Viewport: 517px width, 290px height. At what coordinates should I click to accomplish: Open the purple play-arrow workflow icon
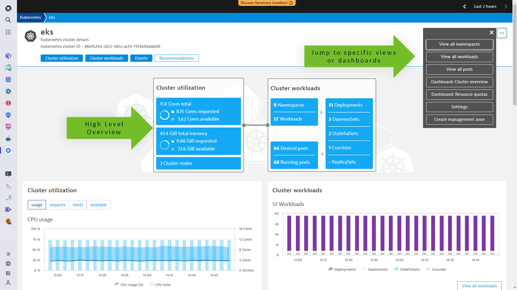(x=8, y=210)
